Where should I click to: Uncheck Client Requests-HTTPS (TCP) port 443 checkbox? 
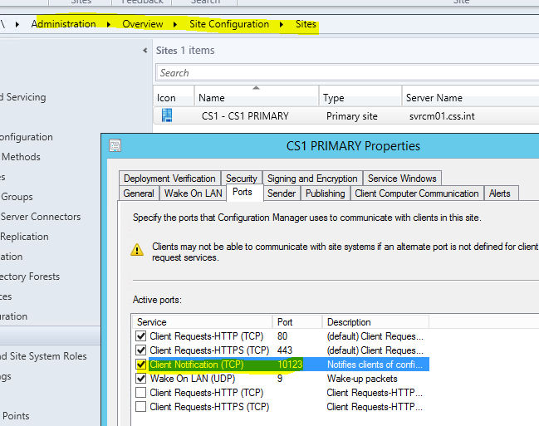point(140,350)
